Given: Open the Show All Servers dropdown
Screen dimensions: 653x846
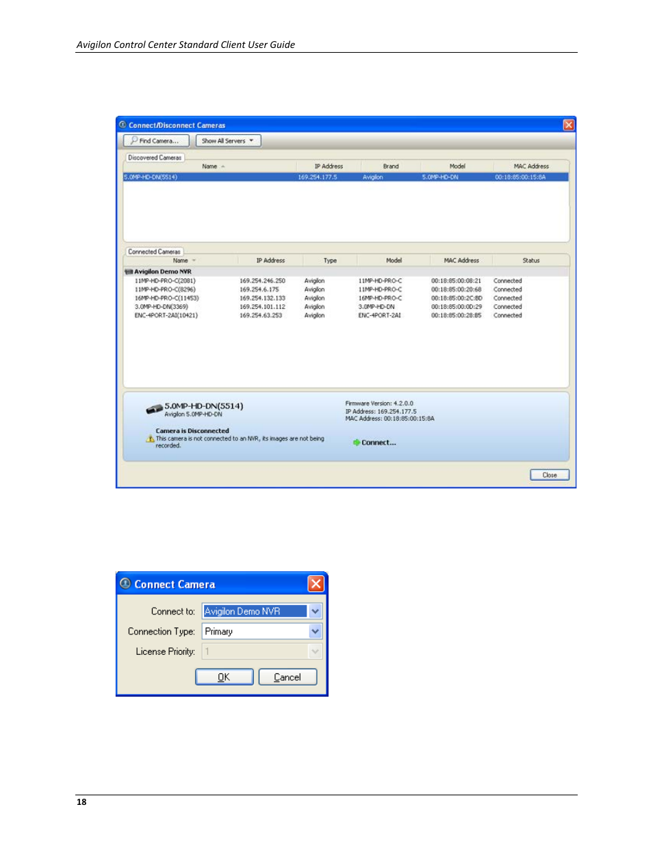Looking at the screenshot, I should click(229, 140).
